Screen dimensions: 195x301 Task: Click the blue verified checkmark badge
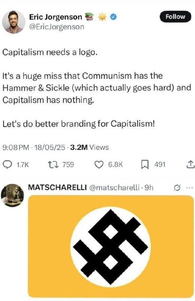point(114,17)
